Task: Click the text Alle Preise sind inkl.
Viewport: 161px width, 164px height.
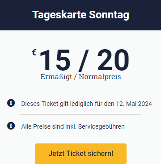Action: [49, 126]
